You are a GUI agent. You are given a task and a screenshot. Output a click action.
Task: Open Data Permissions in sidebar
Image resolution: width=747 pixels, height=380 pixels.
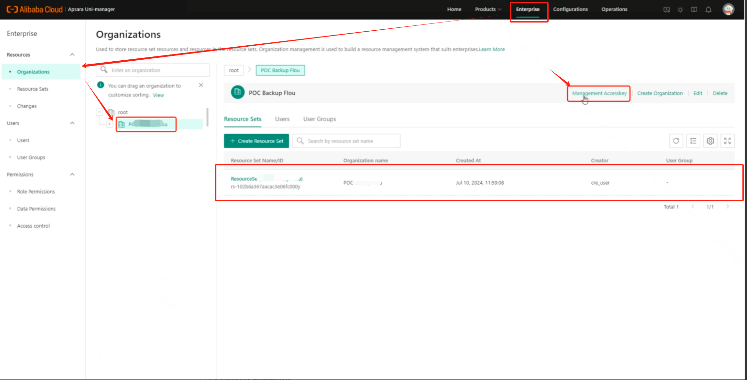(x=36, y=208)
